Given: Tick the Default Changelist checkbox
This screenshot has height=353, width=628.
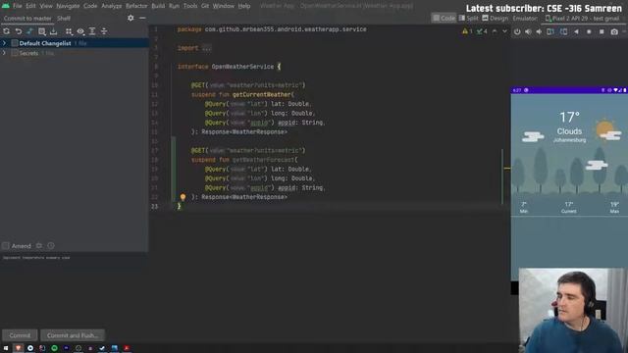Looking at the screenshot, I should pyautogui.click(x=15, y=43).
